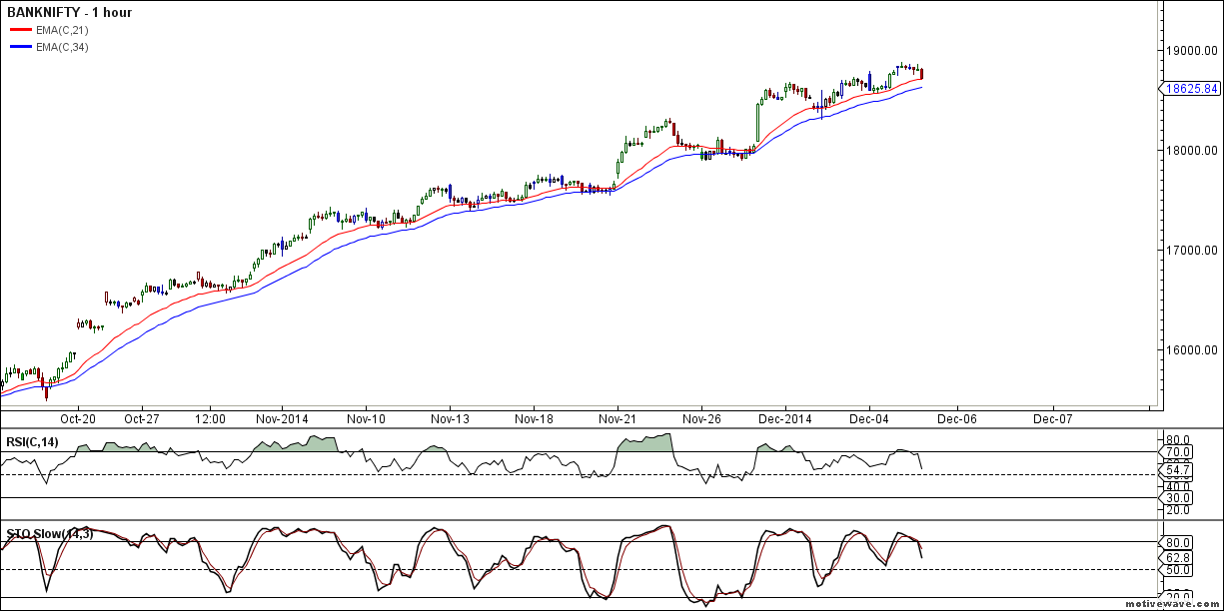The height and width of the screenshot is (611, 1224).
Task: Click the red EMA(C,21) legend line
Action: (x=20, y=30)
